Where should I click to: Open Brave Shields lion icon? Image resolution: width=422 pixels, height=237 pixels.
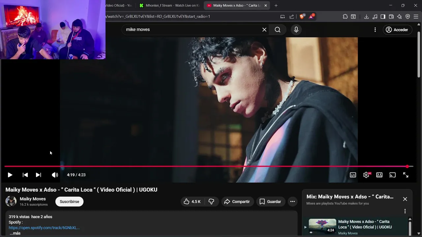click(x=302, y=16)
